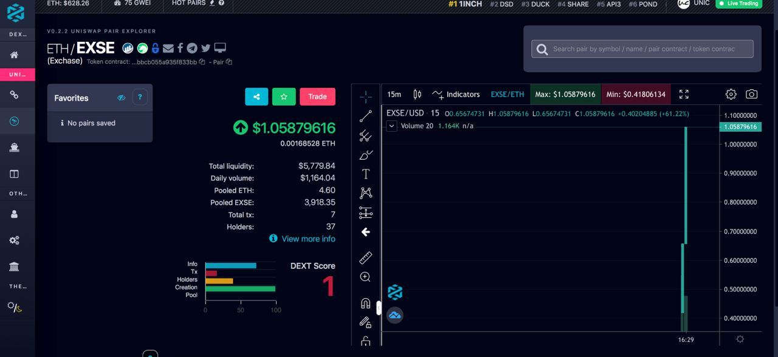Open the pool explorer chain-link sidebar icon
Viewport: 778px width, 357px height.
[14, 95]
